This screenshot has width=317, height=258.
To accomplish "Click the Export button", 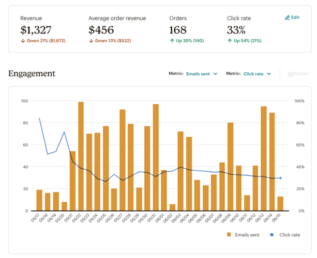I will click(x=298, y=74).
